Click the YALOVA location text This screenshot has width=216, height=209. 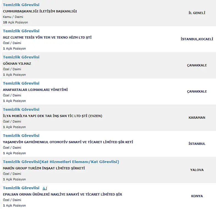tap(197, 170)
